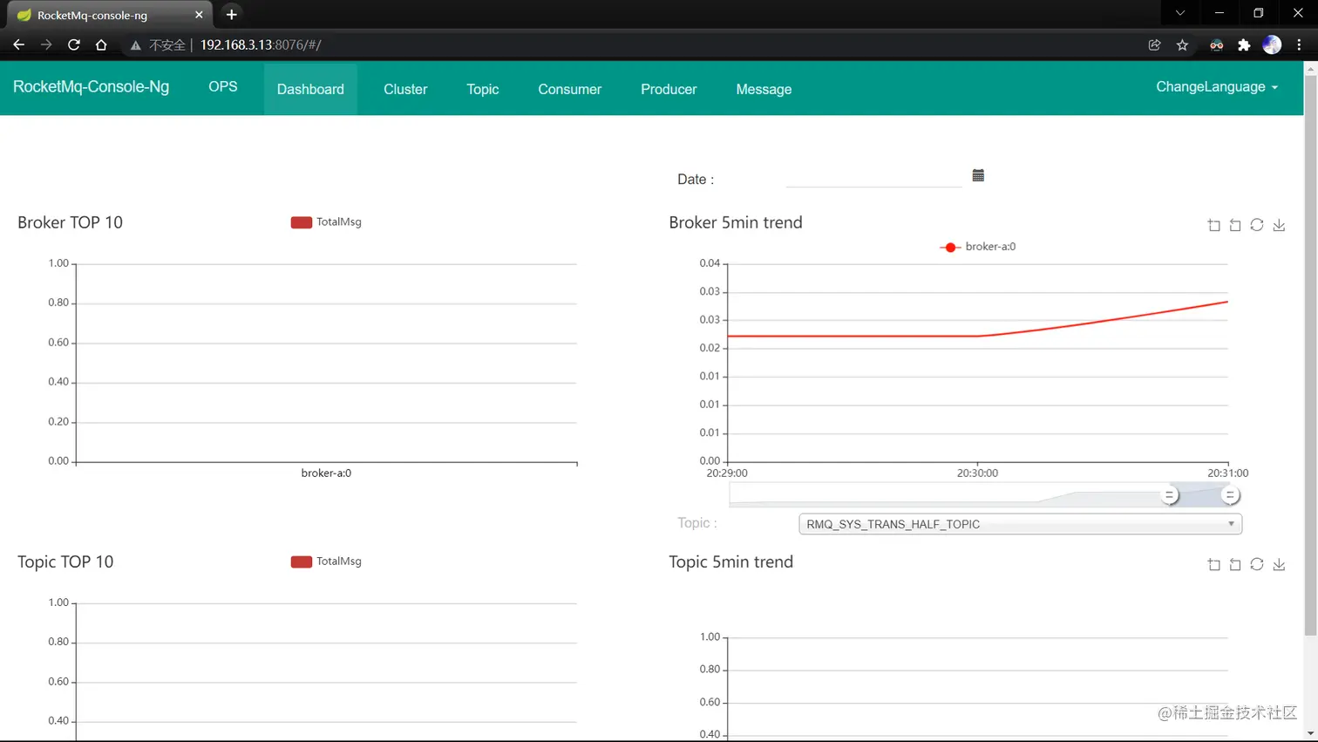The height and width of the screenshot is (742, 1318).
Task: Restore the Topic 5min trend chart
Action: click(x=1257, y=564)
